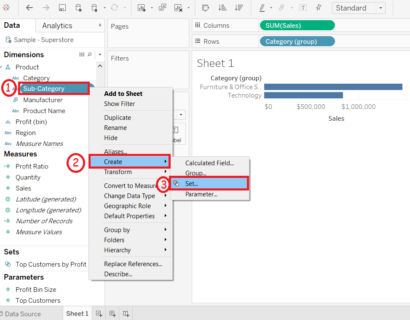Click the New Data Source icon
410x320 pixels.
(78, 8)
